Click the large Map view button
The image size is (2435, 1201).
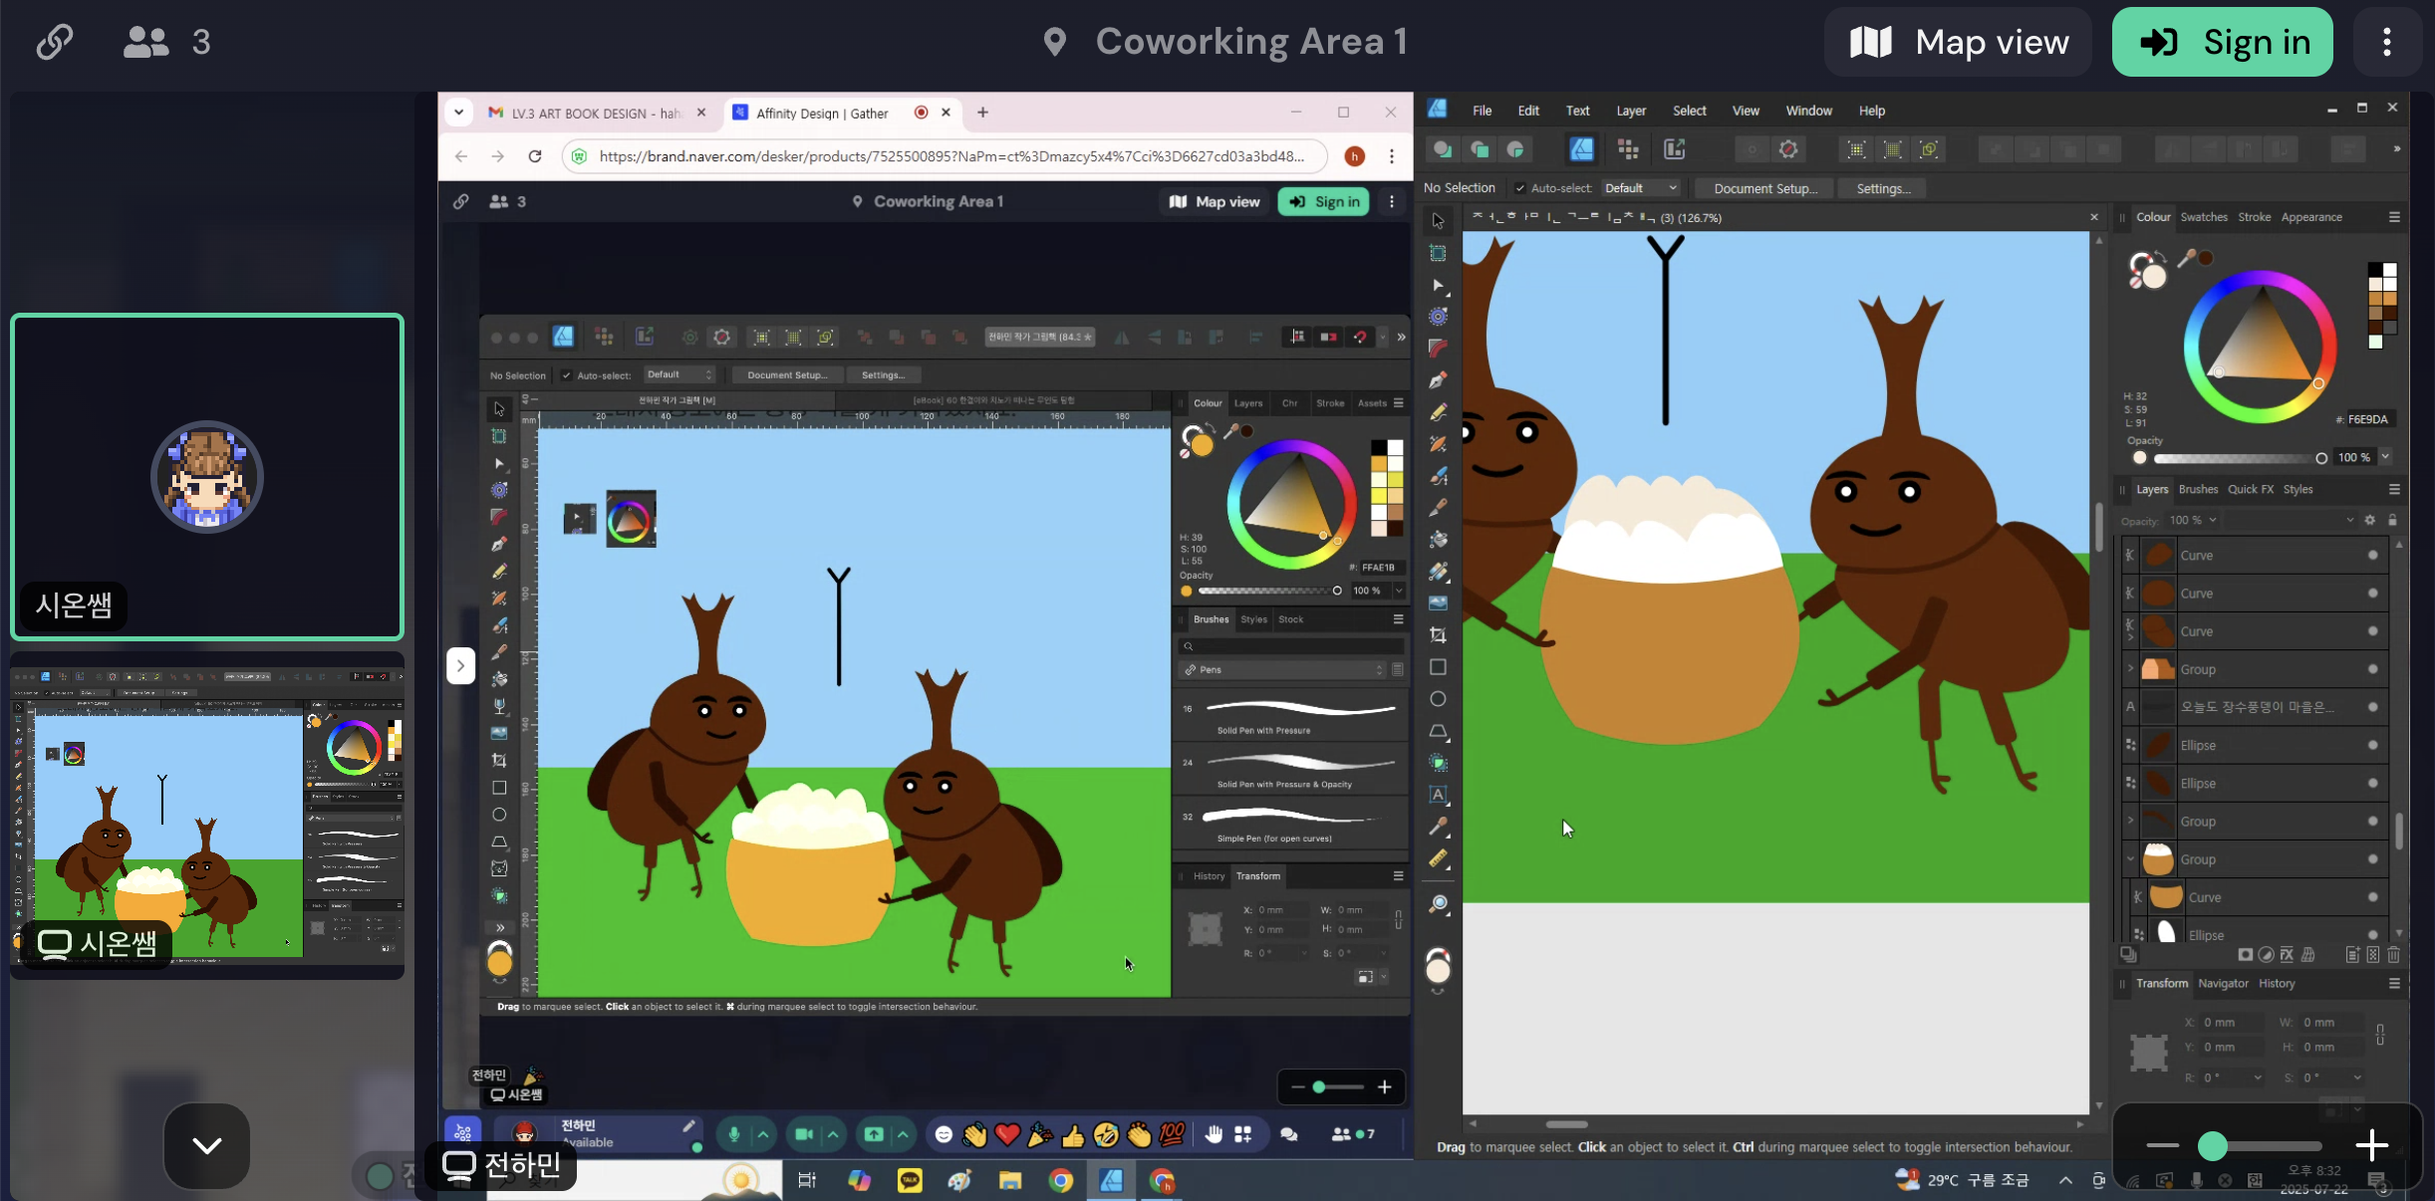[1959, 42]
